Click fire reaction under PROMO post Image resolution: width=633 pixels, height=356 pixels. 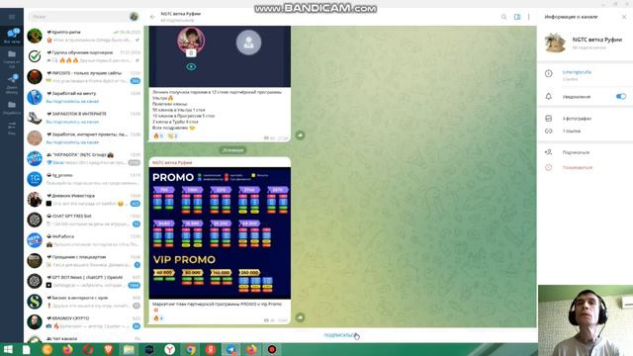click(158, 318)
